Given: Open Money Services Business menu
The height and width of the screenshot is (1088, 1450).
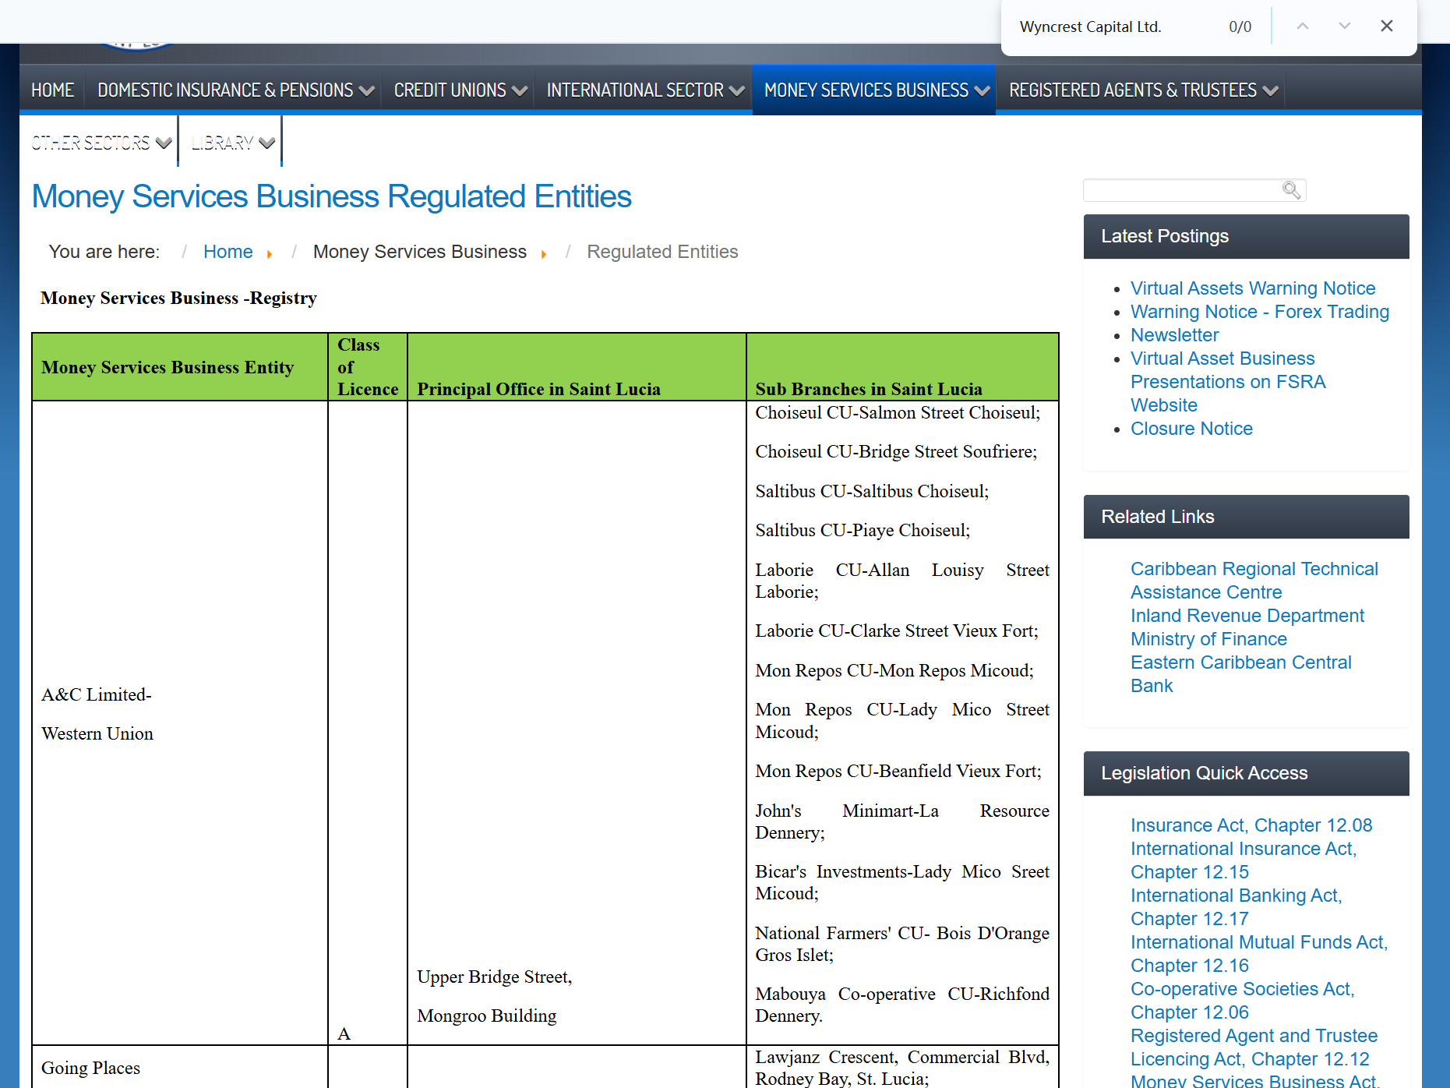Looking at the screenshot, I should pyautogui.click(x=874, y=90).
